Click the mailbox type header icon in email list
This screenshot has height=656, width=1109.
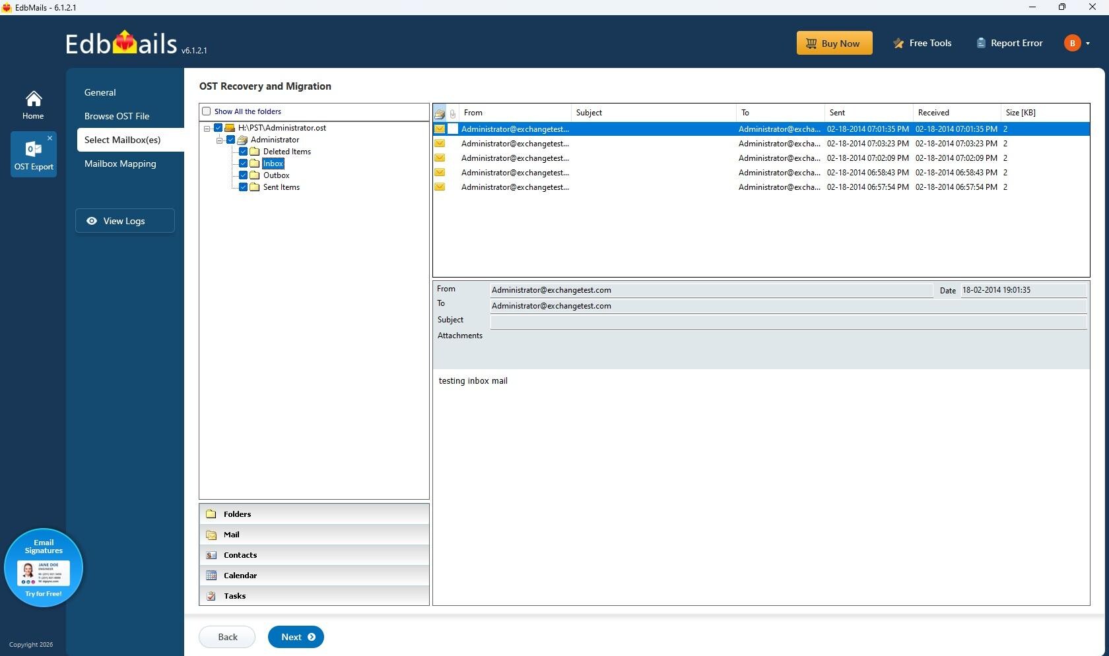440,113
